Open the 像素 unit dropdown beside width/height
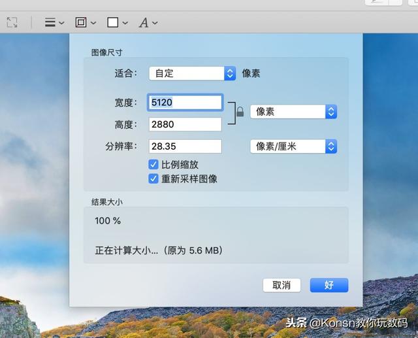The width and height of the screenshot is (418, 338). (x=293, y=112)
